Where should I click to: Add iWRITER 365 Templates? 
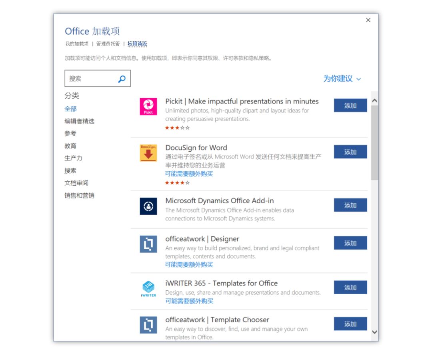(x=350, y=288)
